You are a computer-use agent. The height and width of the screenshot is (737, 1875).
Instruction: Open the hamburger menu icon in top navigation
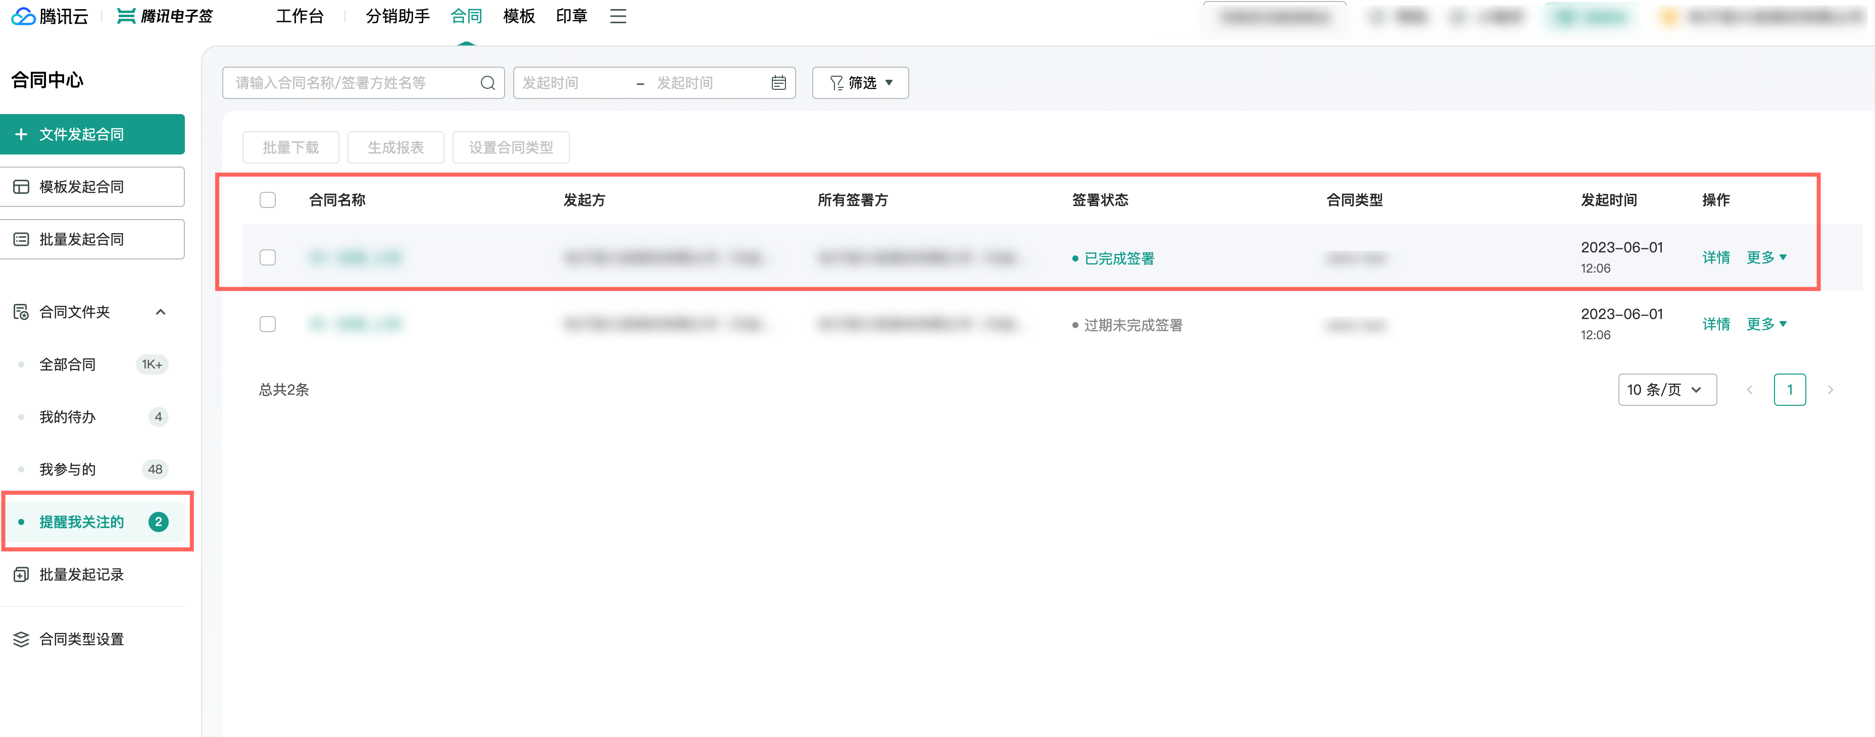click(x=618, y=16)
